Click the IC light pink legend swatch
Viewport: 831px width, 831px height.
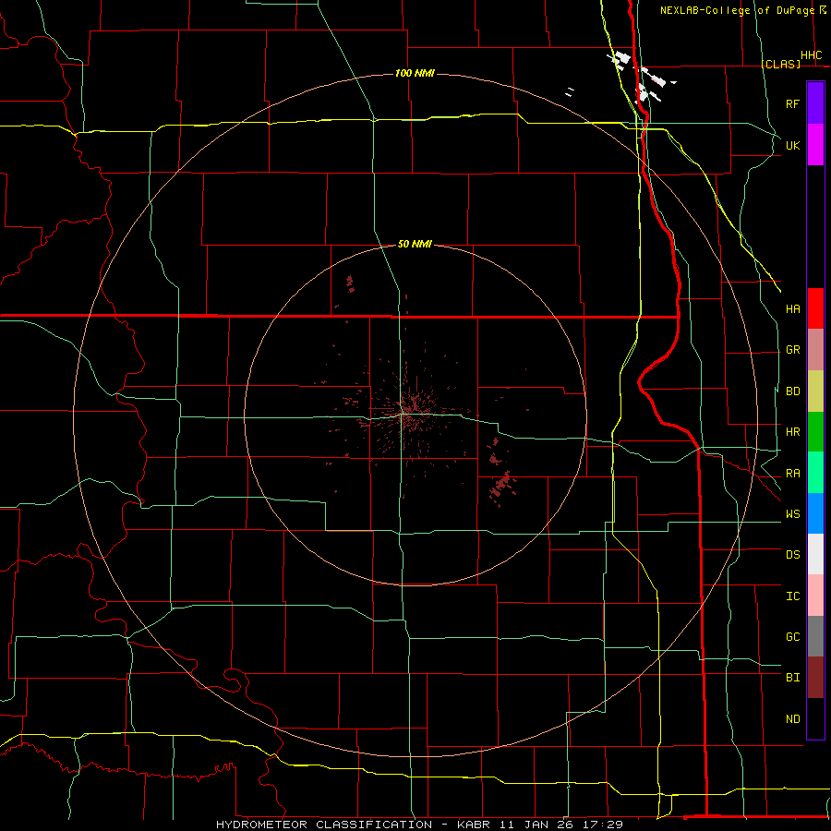[815, 596]
